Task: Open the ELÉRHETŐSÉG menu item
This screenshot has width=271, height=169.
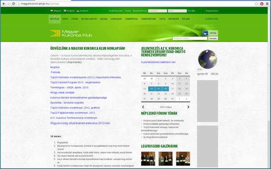Action: [x=212, y=19]
